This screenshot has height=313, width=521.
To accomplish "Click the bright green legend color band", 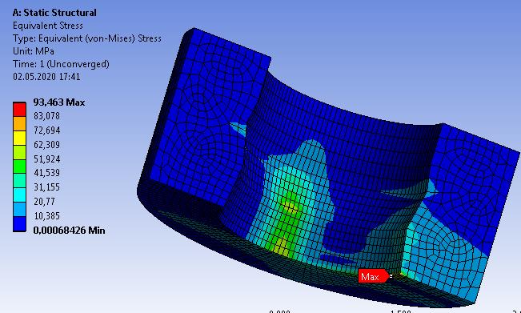I will click(19, 167).
